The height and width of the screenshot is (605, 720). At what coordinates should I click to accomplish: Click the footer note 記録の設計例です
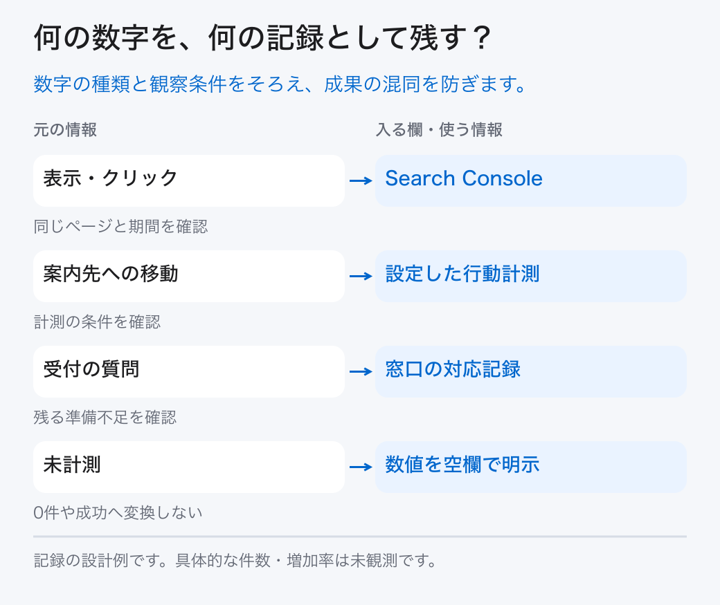(235, 561)
